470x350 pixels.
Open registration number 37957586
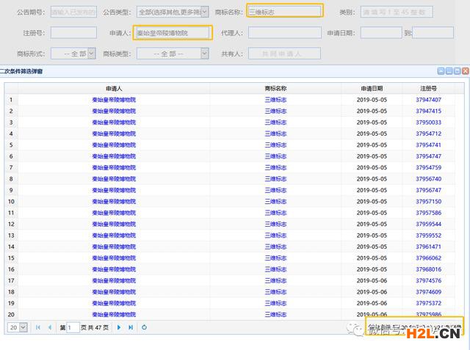(428, 213)
